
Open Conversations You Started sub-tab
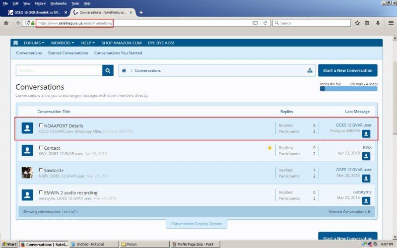(118, 53)
